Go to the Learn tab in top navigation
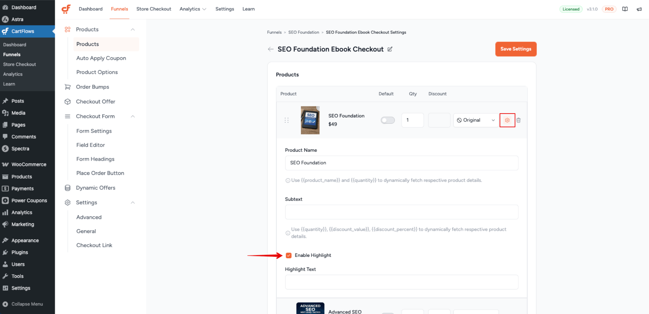Viewport: 649px width, 314px height. 248,9
